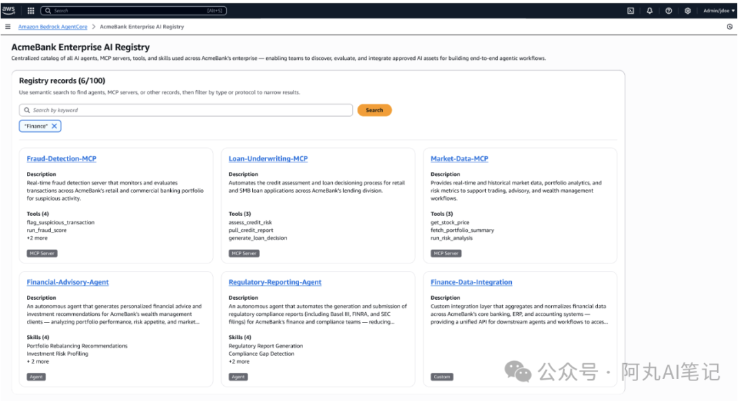
Task: Click the "Finance" filter chip label
Action: pyautogui.click(x=36, y=126)
